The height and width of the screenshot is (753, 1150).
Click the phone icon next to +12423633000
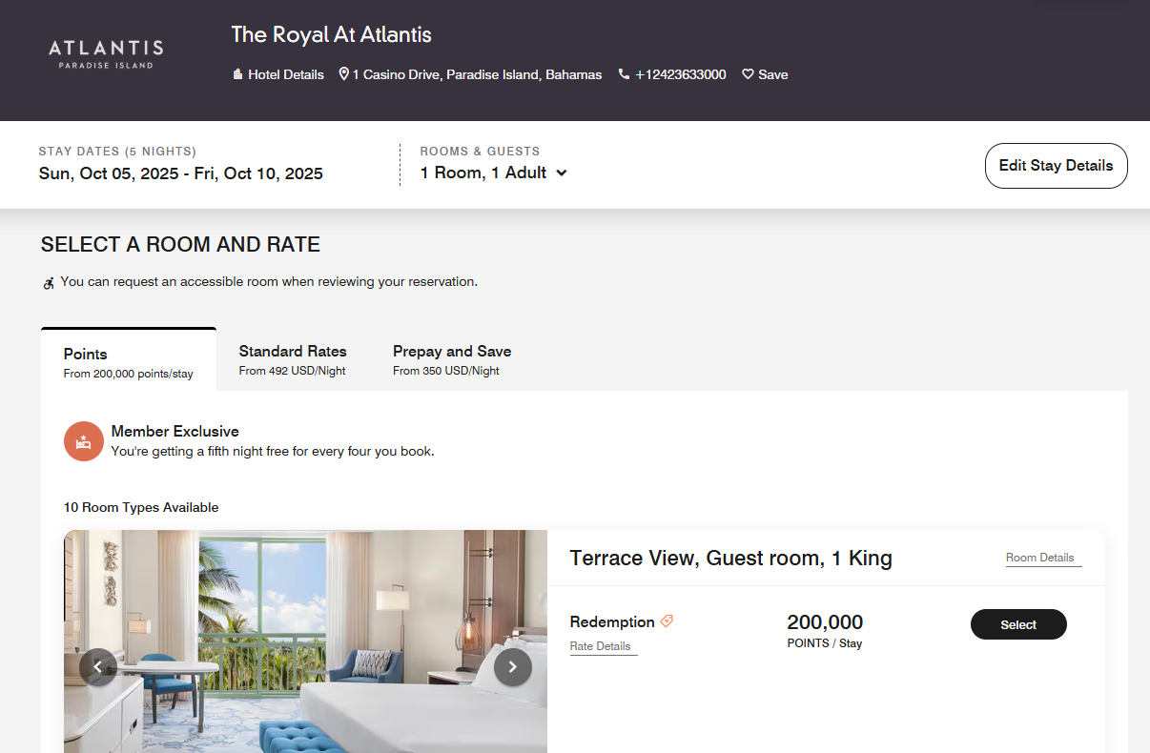[x=624, y=73]
